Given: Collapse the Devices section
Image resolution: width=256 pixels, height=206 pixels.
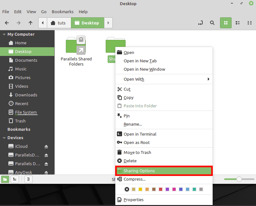Looking at the screenshot, I should tap(4, 138).
